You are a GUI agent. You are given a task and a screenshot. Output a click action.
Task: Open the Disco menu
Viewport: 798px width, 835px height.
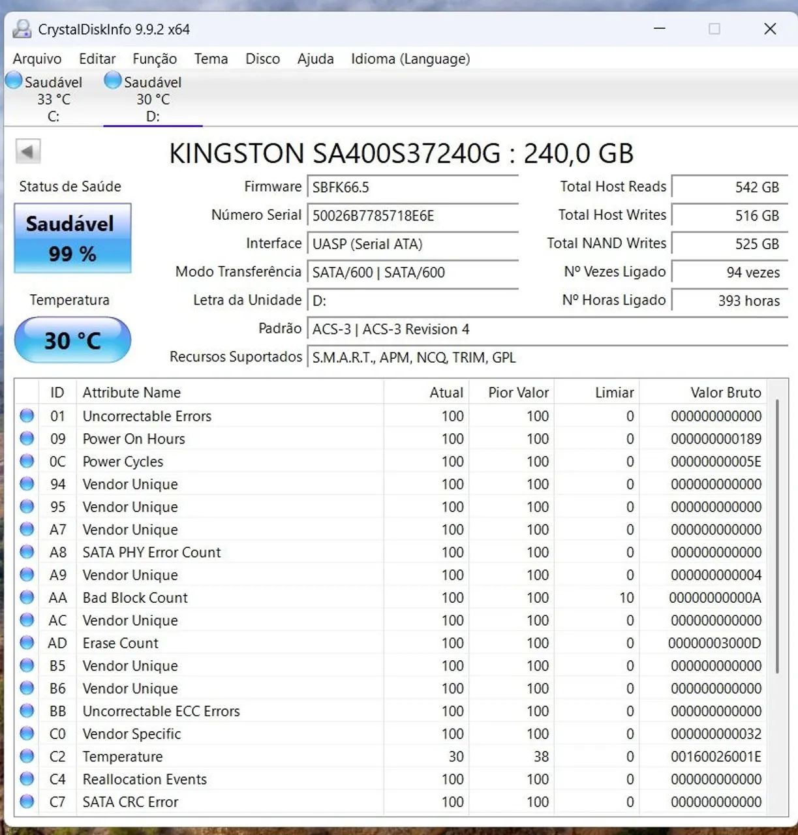pyautogui.click(x=262, y=59)
